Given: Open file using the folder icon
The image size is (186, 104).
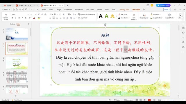Looking at the screenshot, I should tap(14, 10).
